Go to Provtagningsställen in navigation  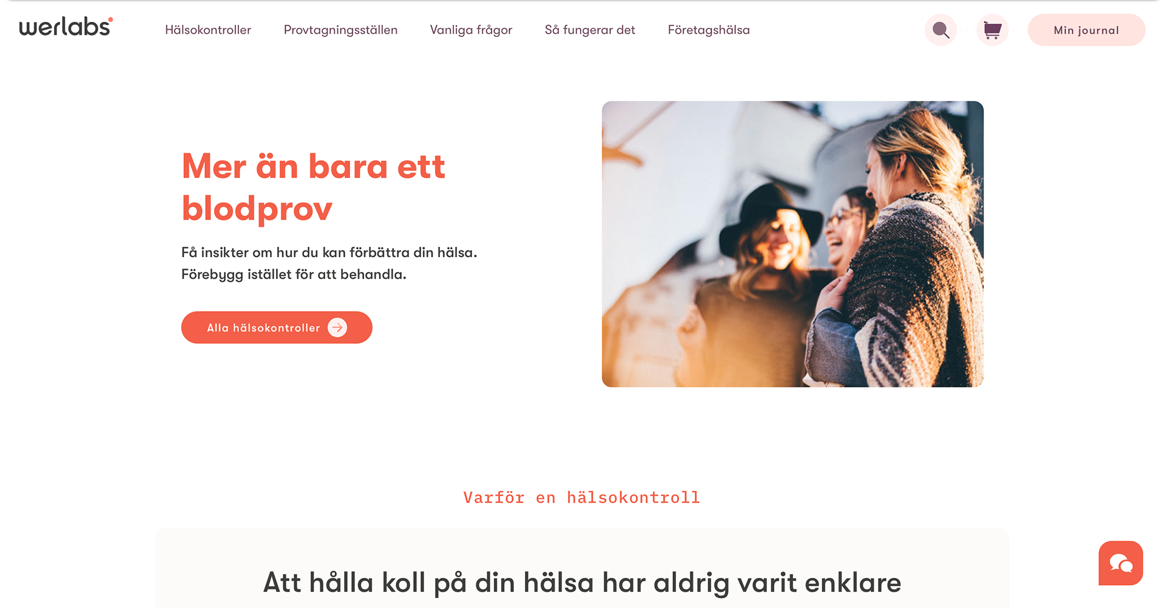click(340, 30)
